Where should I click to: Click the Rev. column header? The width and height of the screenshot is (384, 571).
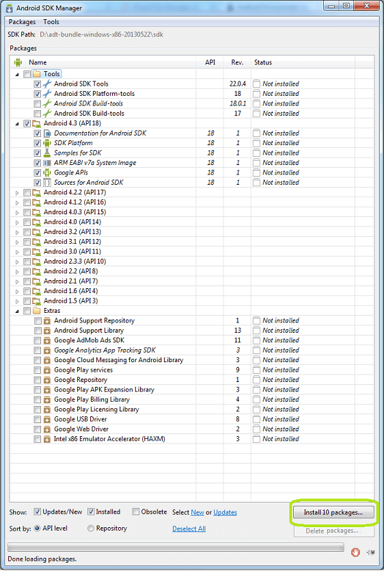(x=237, y=62)
